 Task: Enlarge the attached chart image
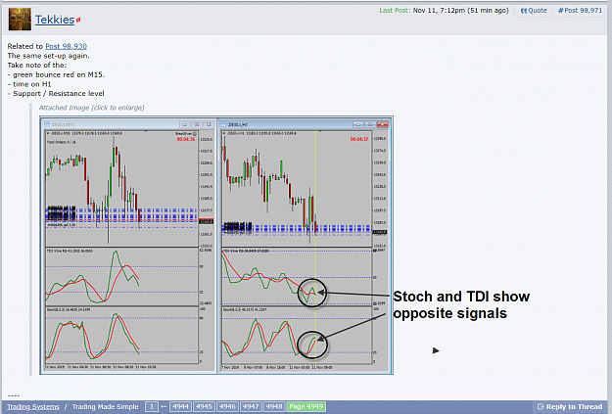click(x=216, y=245)
